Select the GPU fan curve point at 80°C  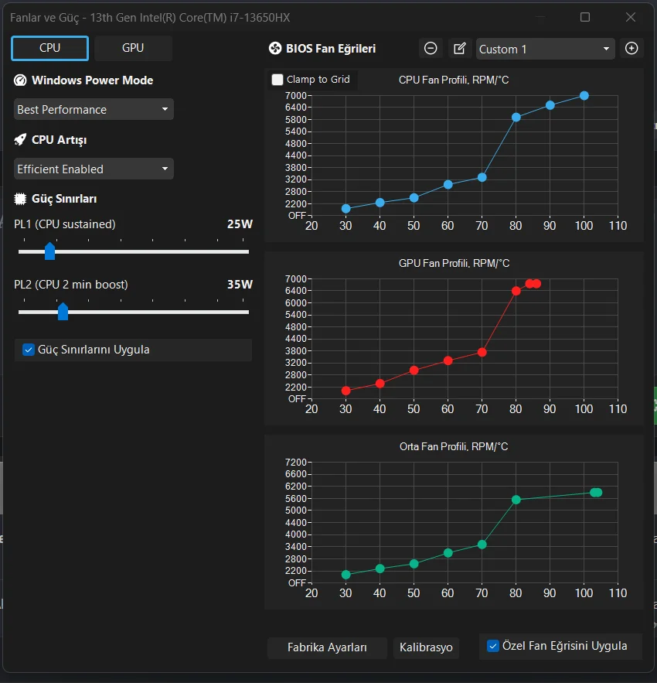point(516,291)
